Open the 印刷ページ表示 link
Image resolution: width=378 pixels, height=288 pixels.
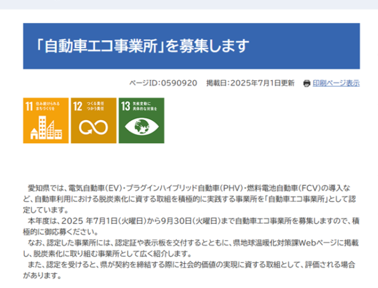[x=336, y=83]
